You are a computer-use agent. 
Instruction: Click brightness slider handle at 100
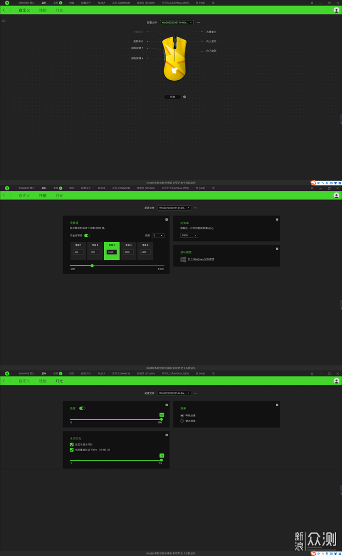click(161, 420)
